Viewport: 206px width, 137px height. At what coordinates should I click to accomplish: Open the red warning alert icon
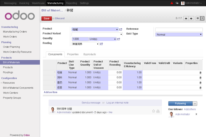pos(172,3)
